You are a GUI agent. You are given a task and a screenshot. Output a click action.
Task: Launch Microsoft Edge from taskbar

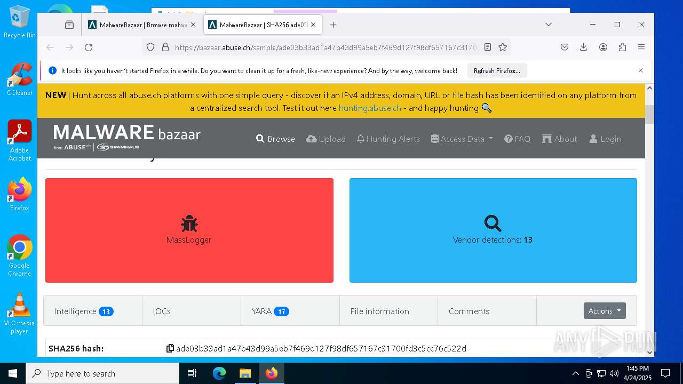[219, 373]
